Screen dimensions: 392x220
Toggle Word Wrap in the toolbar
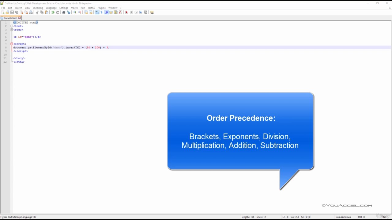[97, 12]
